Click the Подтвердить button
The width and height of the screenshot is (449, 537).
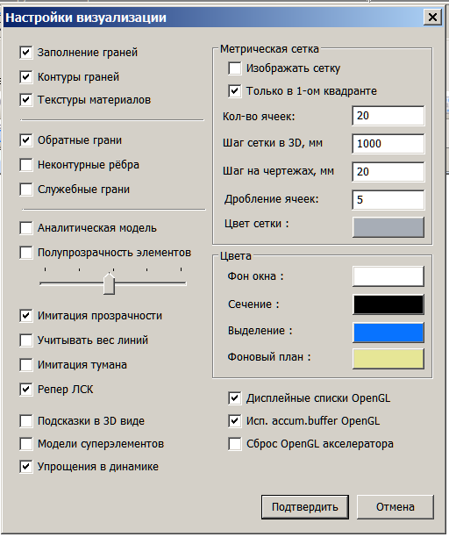[305, 507]
